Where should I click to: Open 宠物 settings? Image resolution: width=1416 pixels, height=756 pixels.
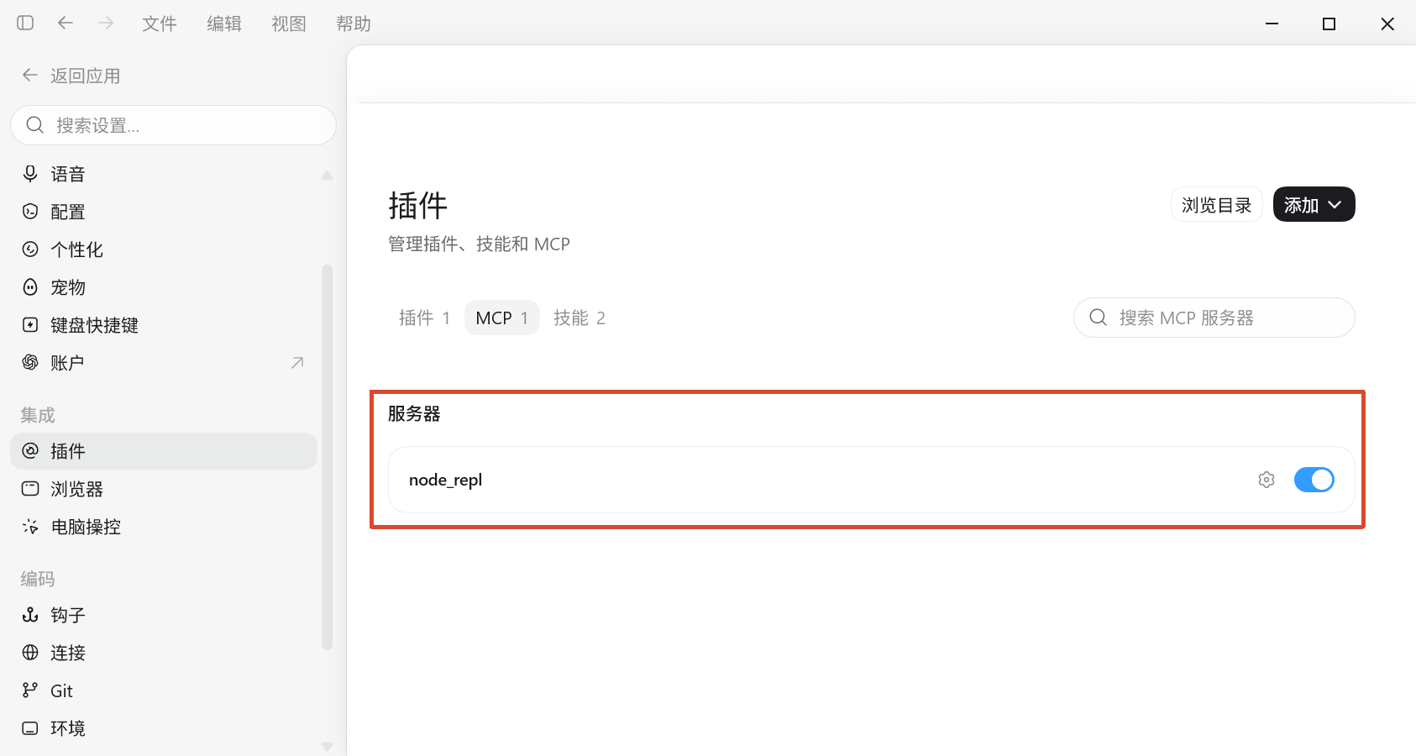pos(164,287)
